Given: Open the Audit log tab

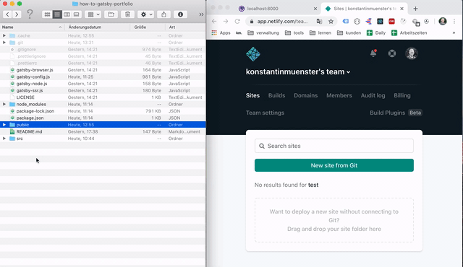Looking at the screenshot, I should (x=373, y=95).
